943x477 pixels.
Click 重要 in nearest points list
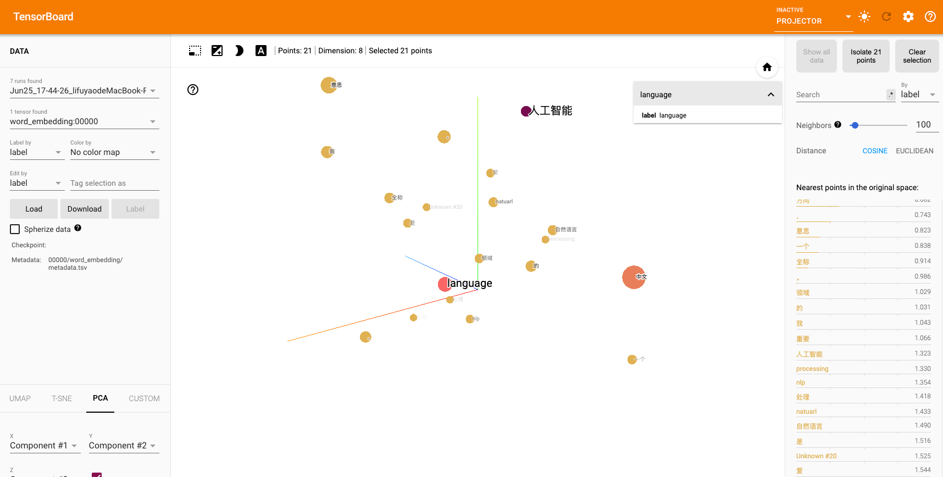[803, 339]
